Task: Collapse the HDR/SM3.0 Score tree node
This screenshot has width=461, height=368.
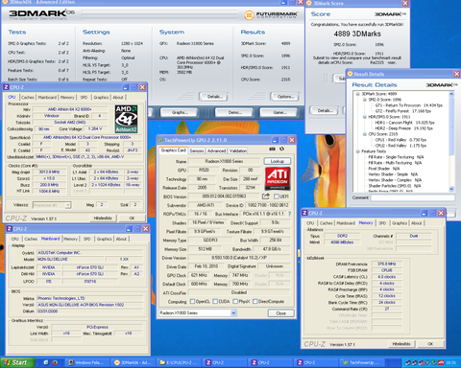Action: [x=364, y=117]
